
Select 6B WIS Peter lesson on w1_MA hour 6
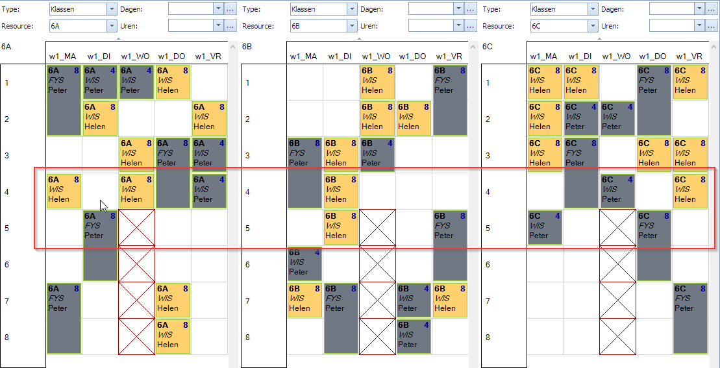pyautogui.click(x=304, y=264)
